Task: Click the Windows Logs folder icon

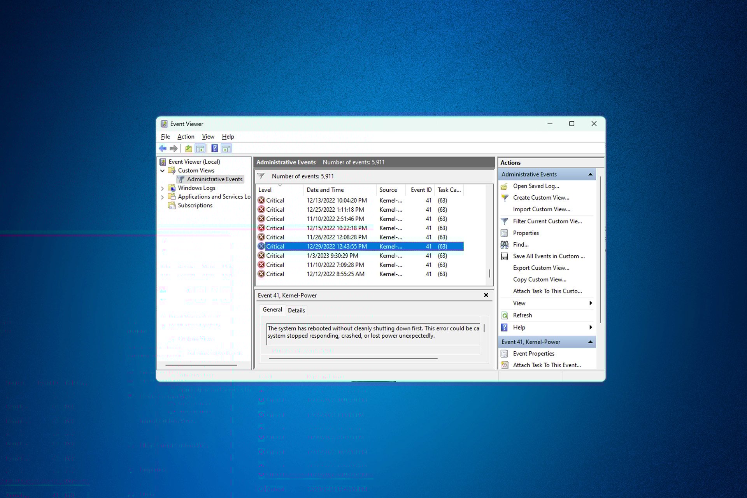Action: 172,188
